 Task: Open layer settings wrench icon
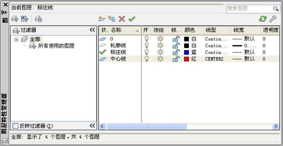pos(272,19)
